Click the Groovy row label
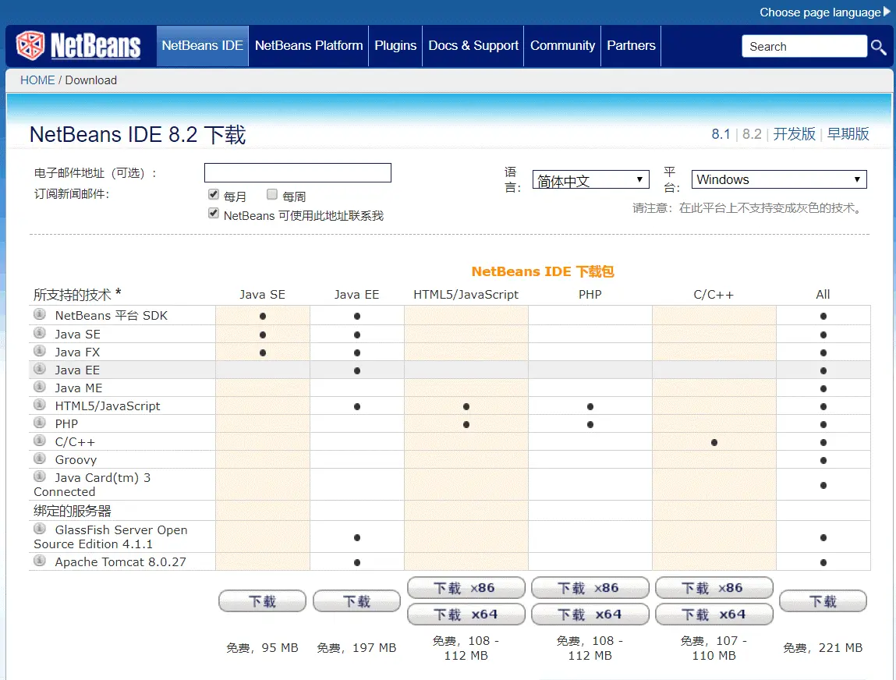Screen dimensions: 896x680 (x=76, y=460)
